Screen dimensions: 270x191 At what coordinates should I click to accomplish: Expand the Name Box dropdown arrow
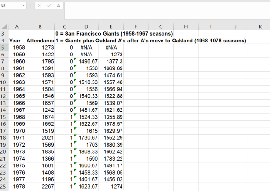click(x=23, y=6)
